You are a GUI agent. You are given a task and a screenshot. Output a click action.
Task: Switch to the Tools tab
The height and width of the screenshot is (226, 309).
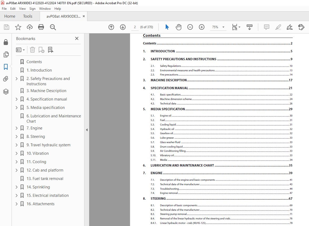click(x=28, y=16)
